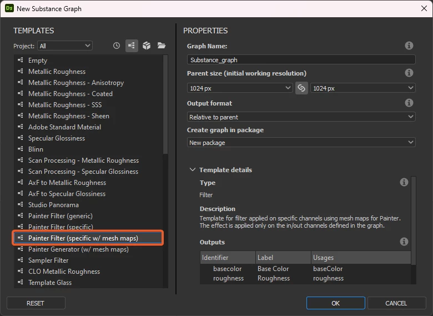Select Metallic Roughness - Anisotropy template
The image size is (433, 316).
tap(88, 83)
